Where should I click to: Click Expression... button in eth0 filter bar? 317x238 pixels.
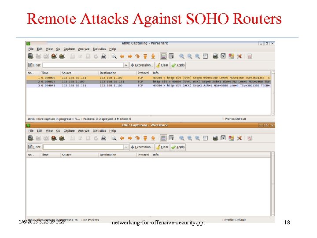click(142, 65)
